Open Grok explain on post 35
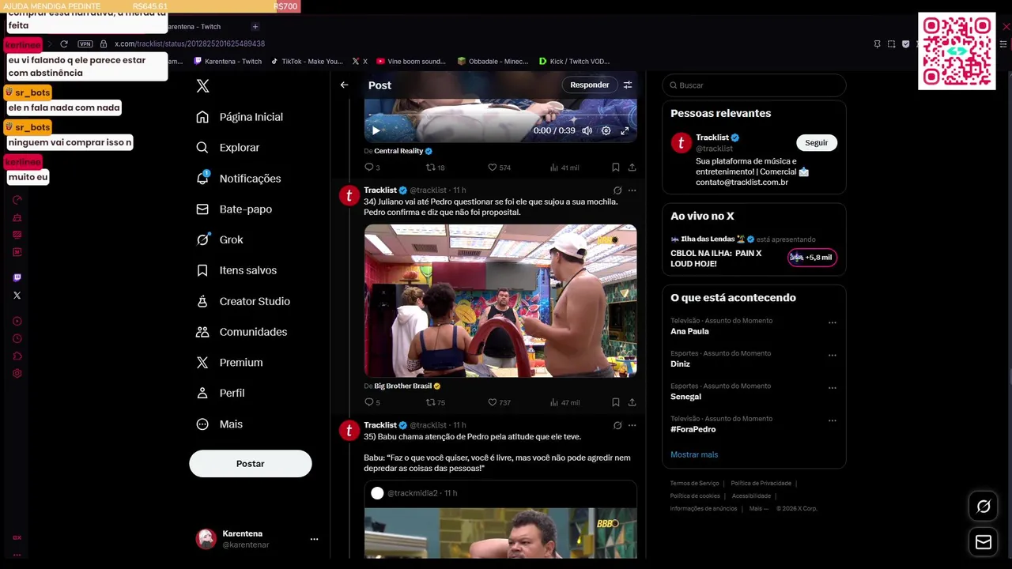1012x569 pixels. 617,425
